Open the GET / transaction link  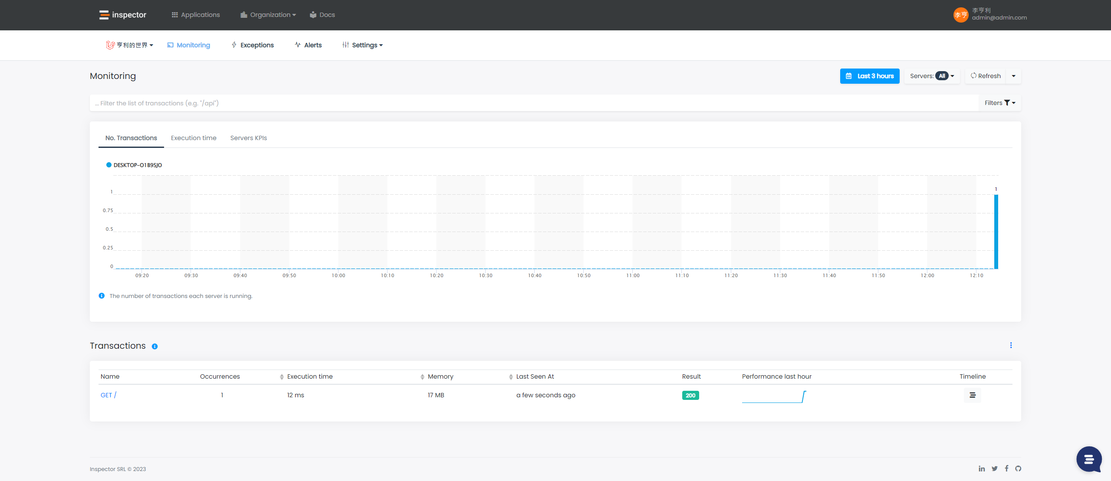click(108, 395)
